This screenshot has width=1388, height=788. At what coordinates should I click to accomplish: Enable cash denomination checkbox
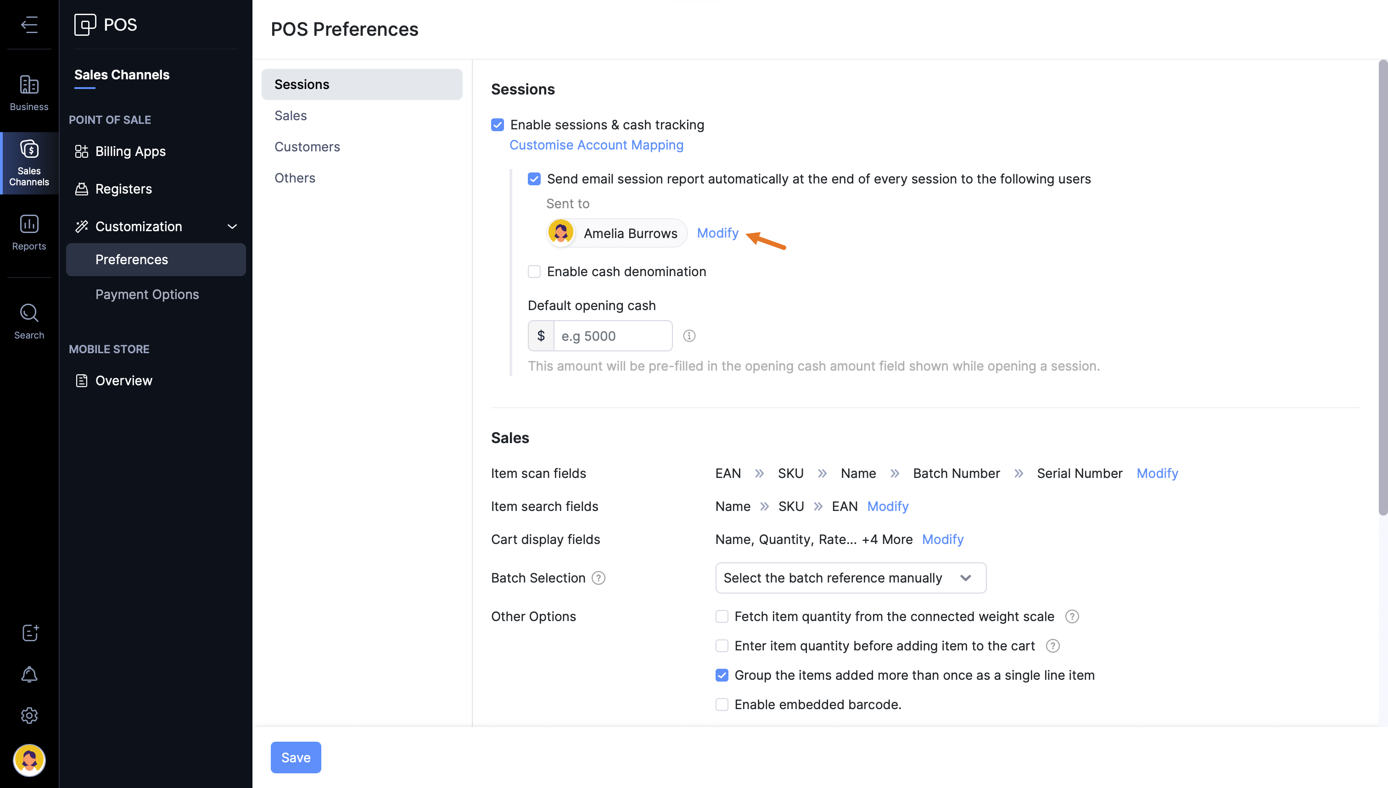[x=535, y=272]
